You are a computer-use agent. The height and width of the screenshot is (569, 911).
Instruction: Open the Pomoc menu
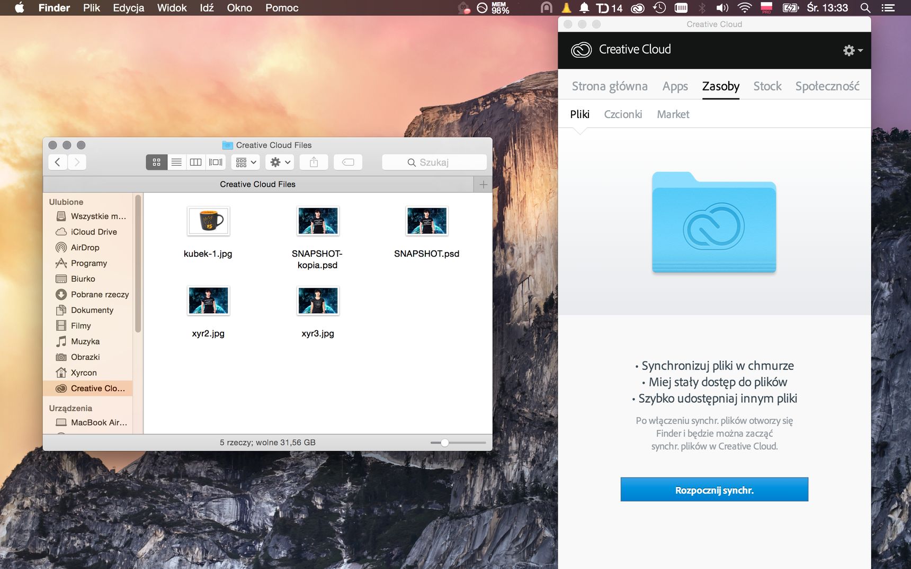click(282, 7)
